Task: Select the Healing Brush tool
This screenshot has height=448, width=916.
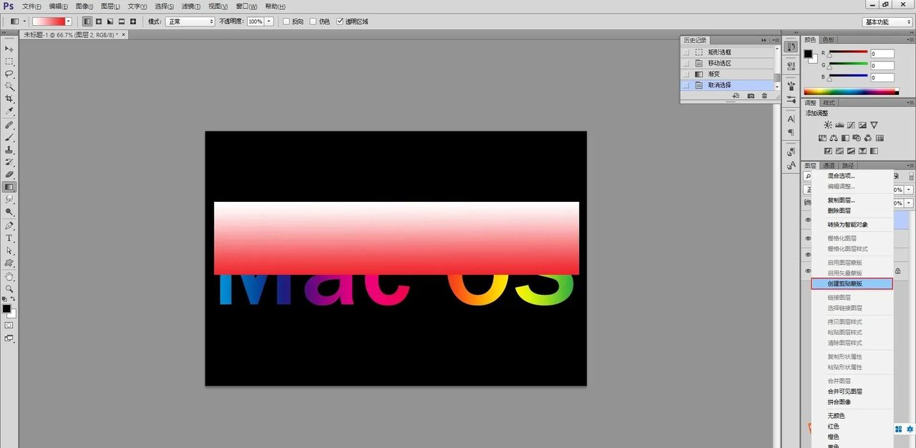Action: coord(9,125)
